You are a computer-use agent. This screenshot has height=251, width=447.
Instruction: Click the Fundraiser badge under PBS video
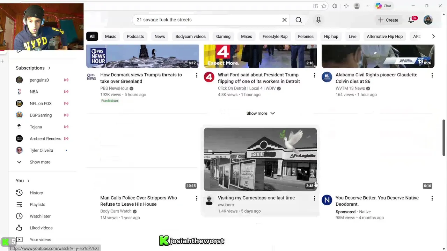110,101
